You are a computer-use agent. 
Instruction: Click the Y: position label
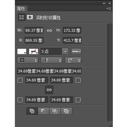pyautogui.click(x=59, y=40)
